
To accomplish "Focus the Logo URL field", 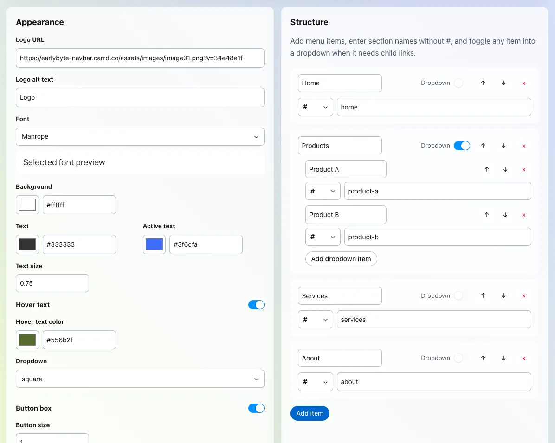I will 140,58.
